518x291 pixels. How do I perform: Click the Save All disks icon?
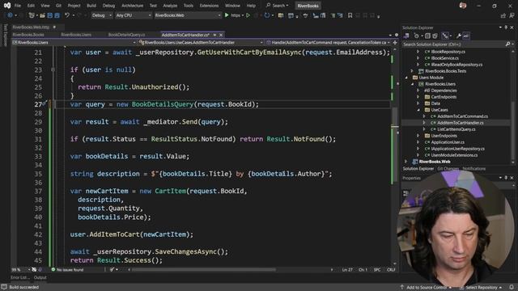[x=57, y=15]
